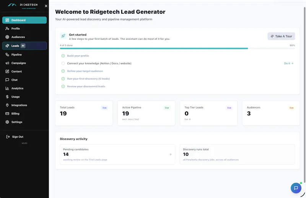
Task: Open the Campaigns section
Action: 24,63
